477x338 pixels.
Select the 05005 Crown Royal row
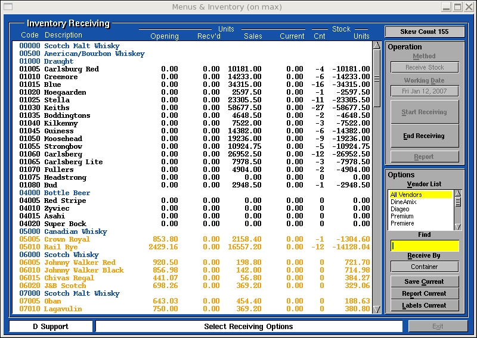(192, 240)
